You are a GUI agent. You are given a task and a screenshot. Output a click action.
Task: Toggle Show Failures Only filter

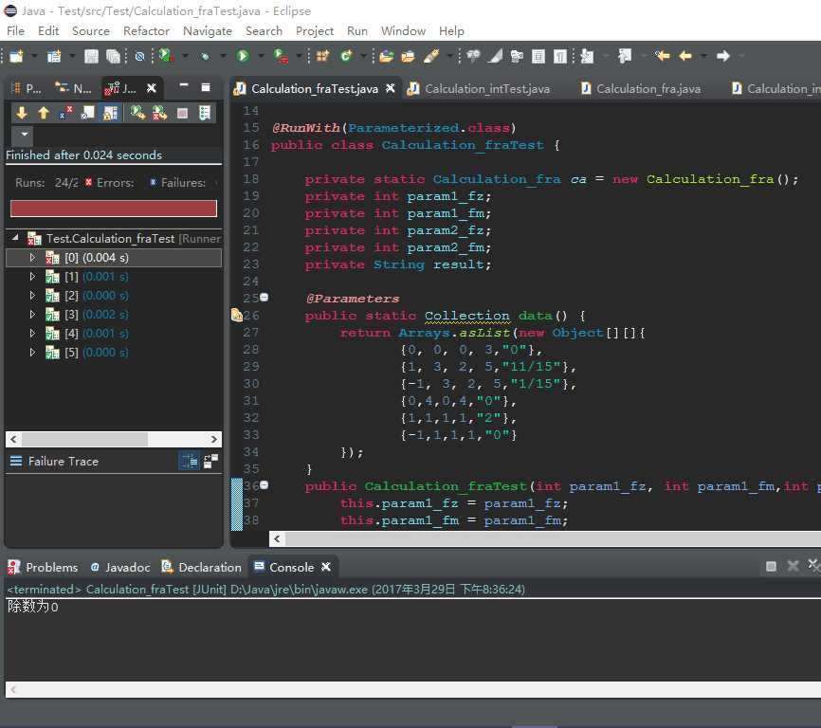[x=65, y=113]
